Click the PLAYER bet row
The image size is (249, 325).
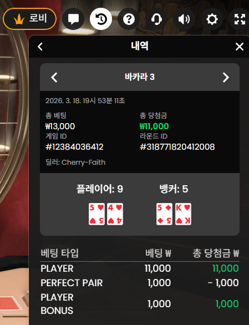(x=140, y=268)
